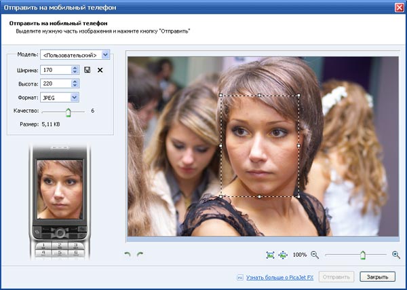Click the Высота spinner arrows

coord(75,84)
